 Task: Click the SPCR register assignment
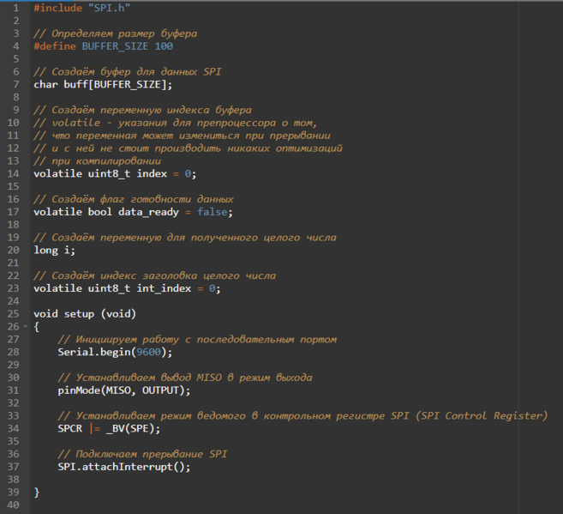109,428
